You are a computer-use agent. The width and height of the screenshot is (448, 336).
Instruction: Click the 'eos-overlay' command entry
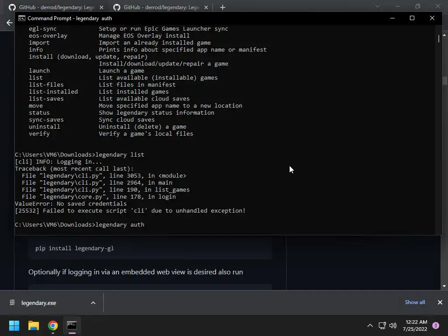click(48, 36)
